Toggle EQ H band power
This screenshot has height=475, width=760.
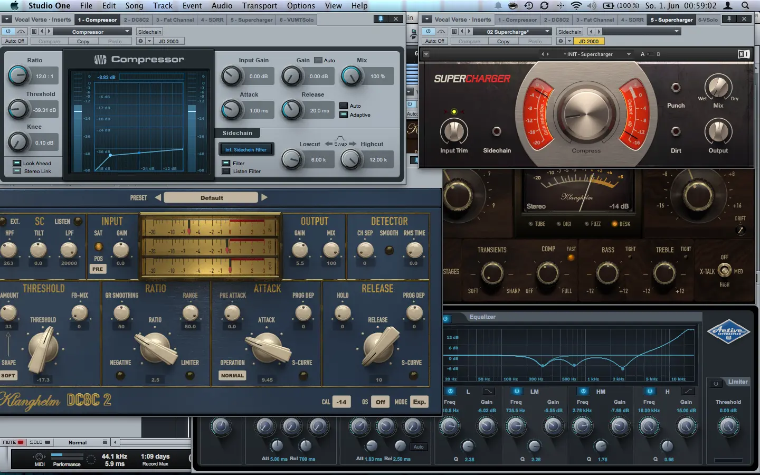[x=650, y=391]
